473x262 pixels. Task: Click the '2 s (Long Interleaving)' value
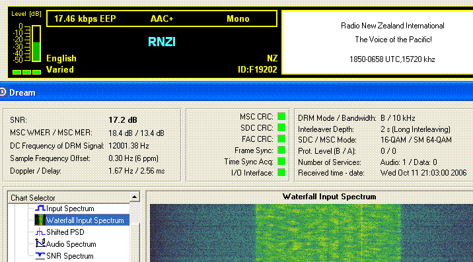(x=416, y=129)
